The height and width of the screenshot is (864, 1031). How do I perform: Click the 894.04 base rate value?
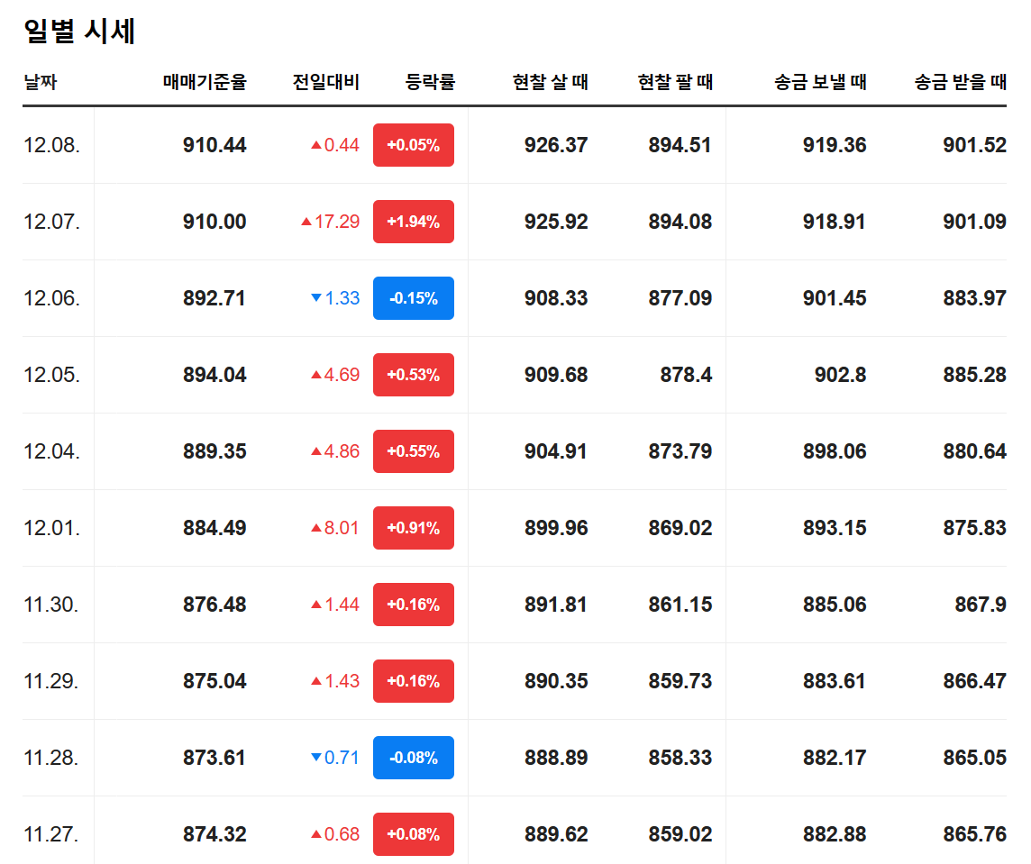(x=214, y=375)
